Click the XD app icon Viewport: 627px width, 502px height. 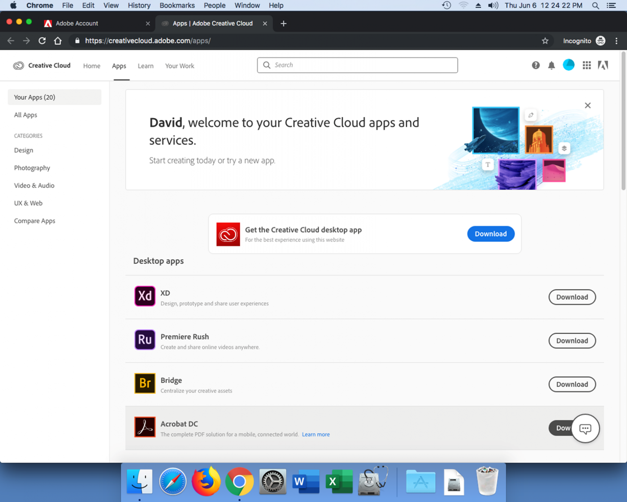point(145,296)
